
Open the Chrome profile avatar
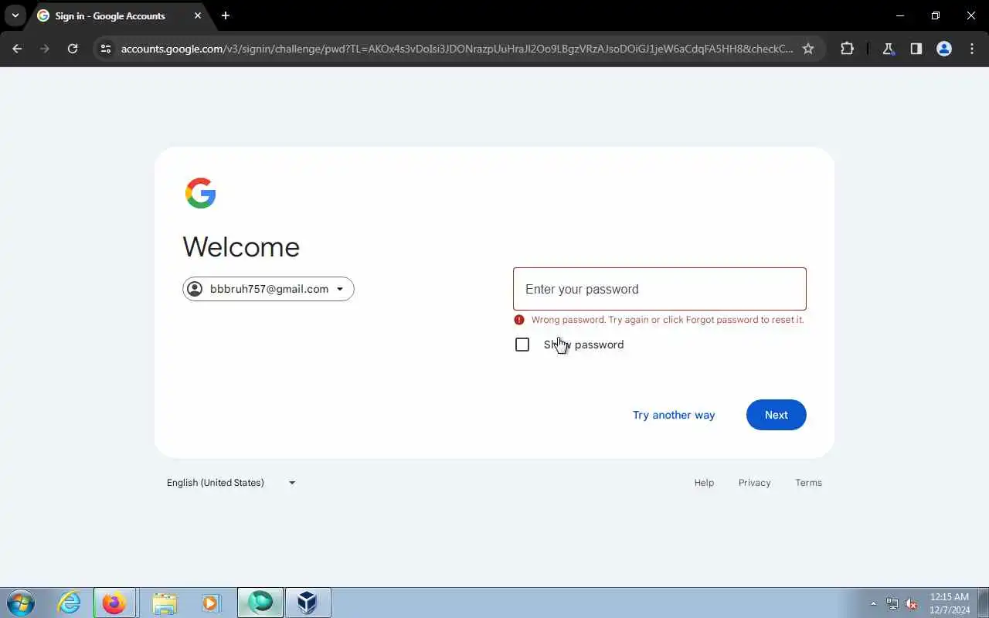(944, 49)
